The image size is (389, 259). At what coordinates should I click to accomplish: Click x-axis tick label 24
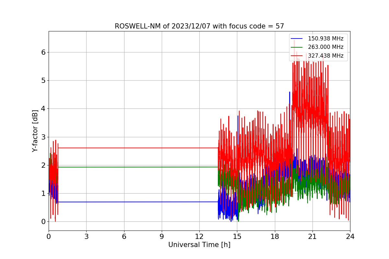[x=350, y=237]
